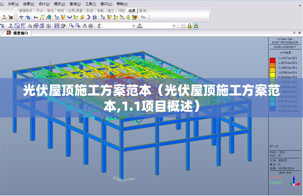Expand the second toolbar combo box arrow

[x=174, y=26]
